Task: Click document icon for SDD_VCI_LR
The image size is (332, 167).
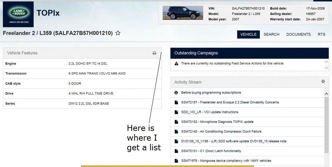Action: tap(176, 112)
